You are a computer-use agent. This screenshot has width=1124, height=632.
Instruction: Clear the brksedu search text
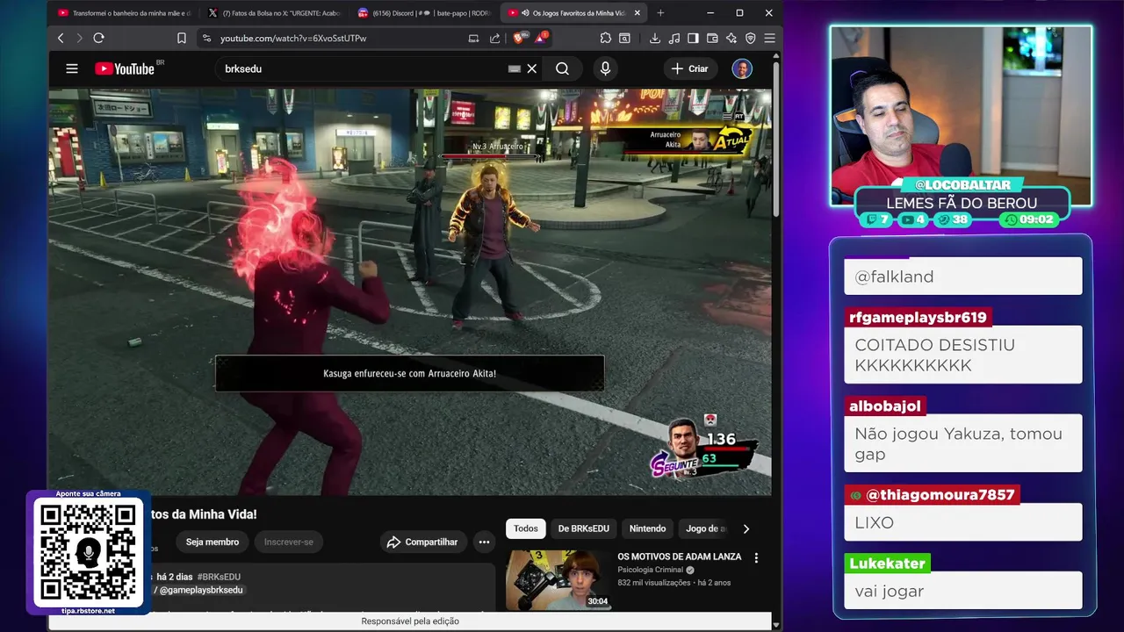pyautogui.click(x=531, y=68)
